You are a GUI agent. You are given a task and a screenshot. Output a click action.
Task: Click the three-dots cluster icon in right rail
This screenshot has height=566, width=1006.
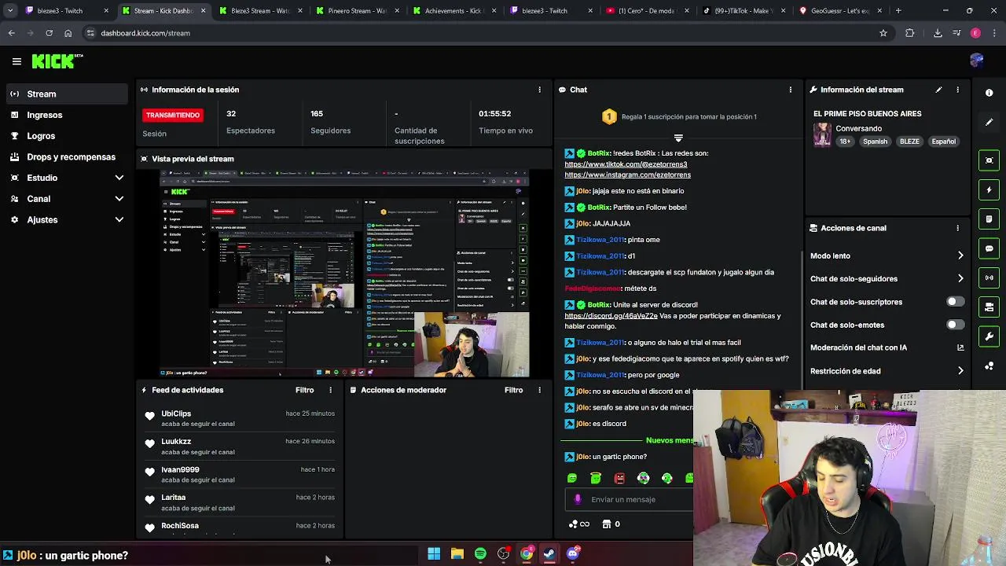click(989, 366)
